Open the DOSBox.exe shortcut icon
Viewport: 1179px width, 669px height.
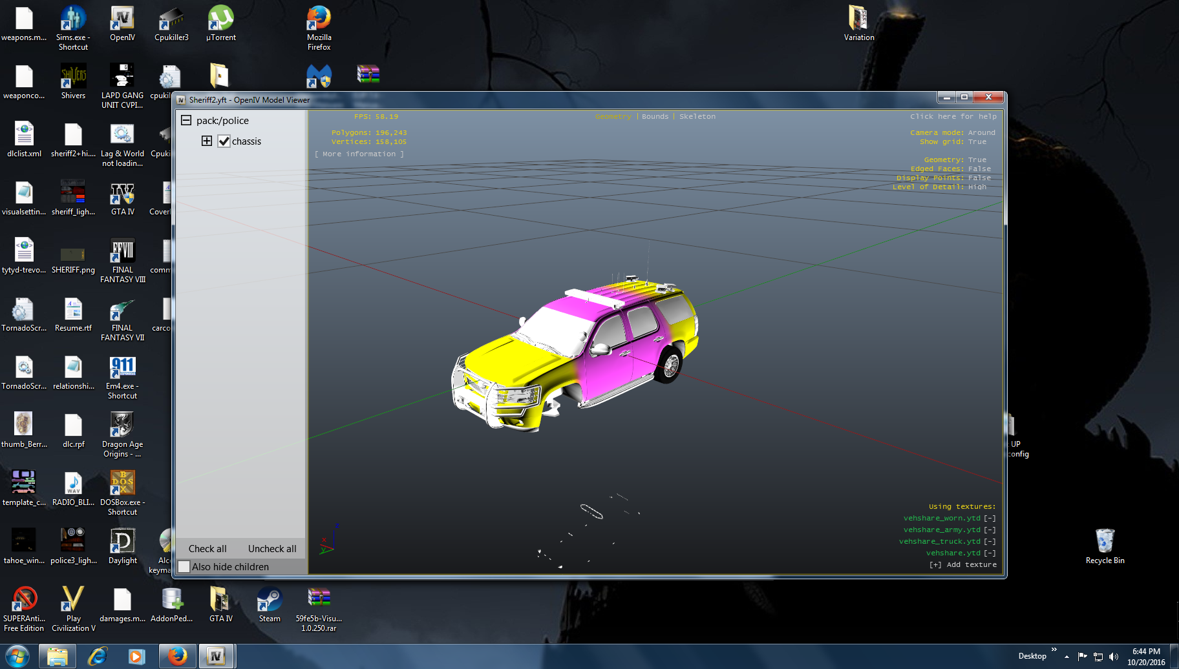pos(122,492)
